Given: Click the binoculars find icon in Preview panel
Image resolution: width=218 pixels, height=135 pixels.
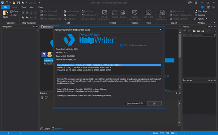Looking at the screenshot, I should pos(42,98).
